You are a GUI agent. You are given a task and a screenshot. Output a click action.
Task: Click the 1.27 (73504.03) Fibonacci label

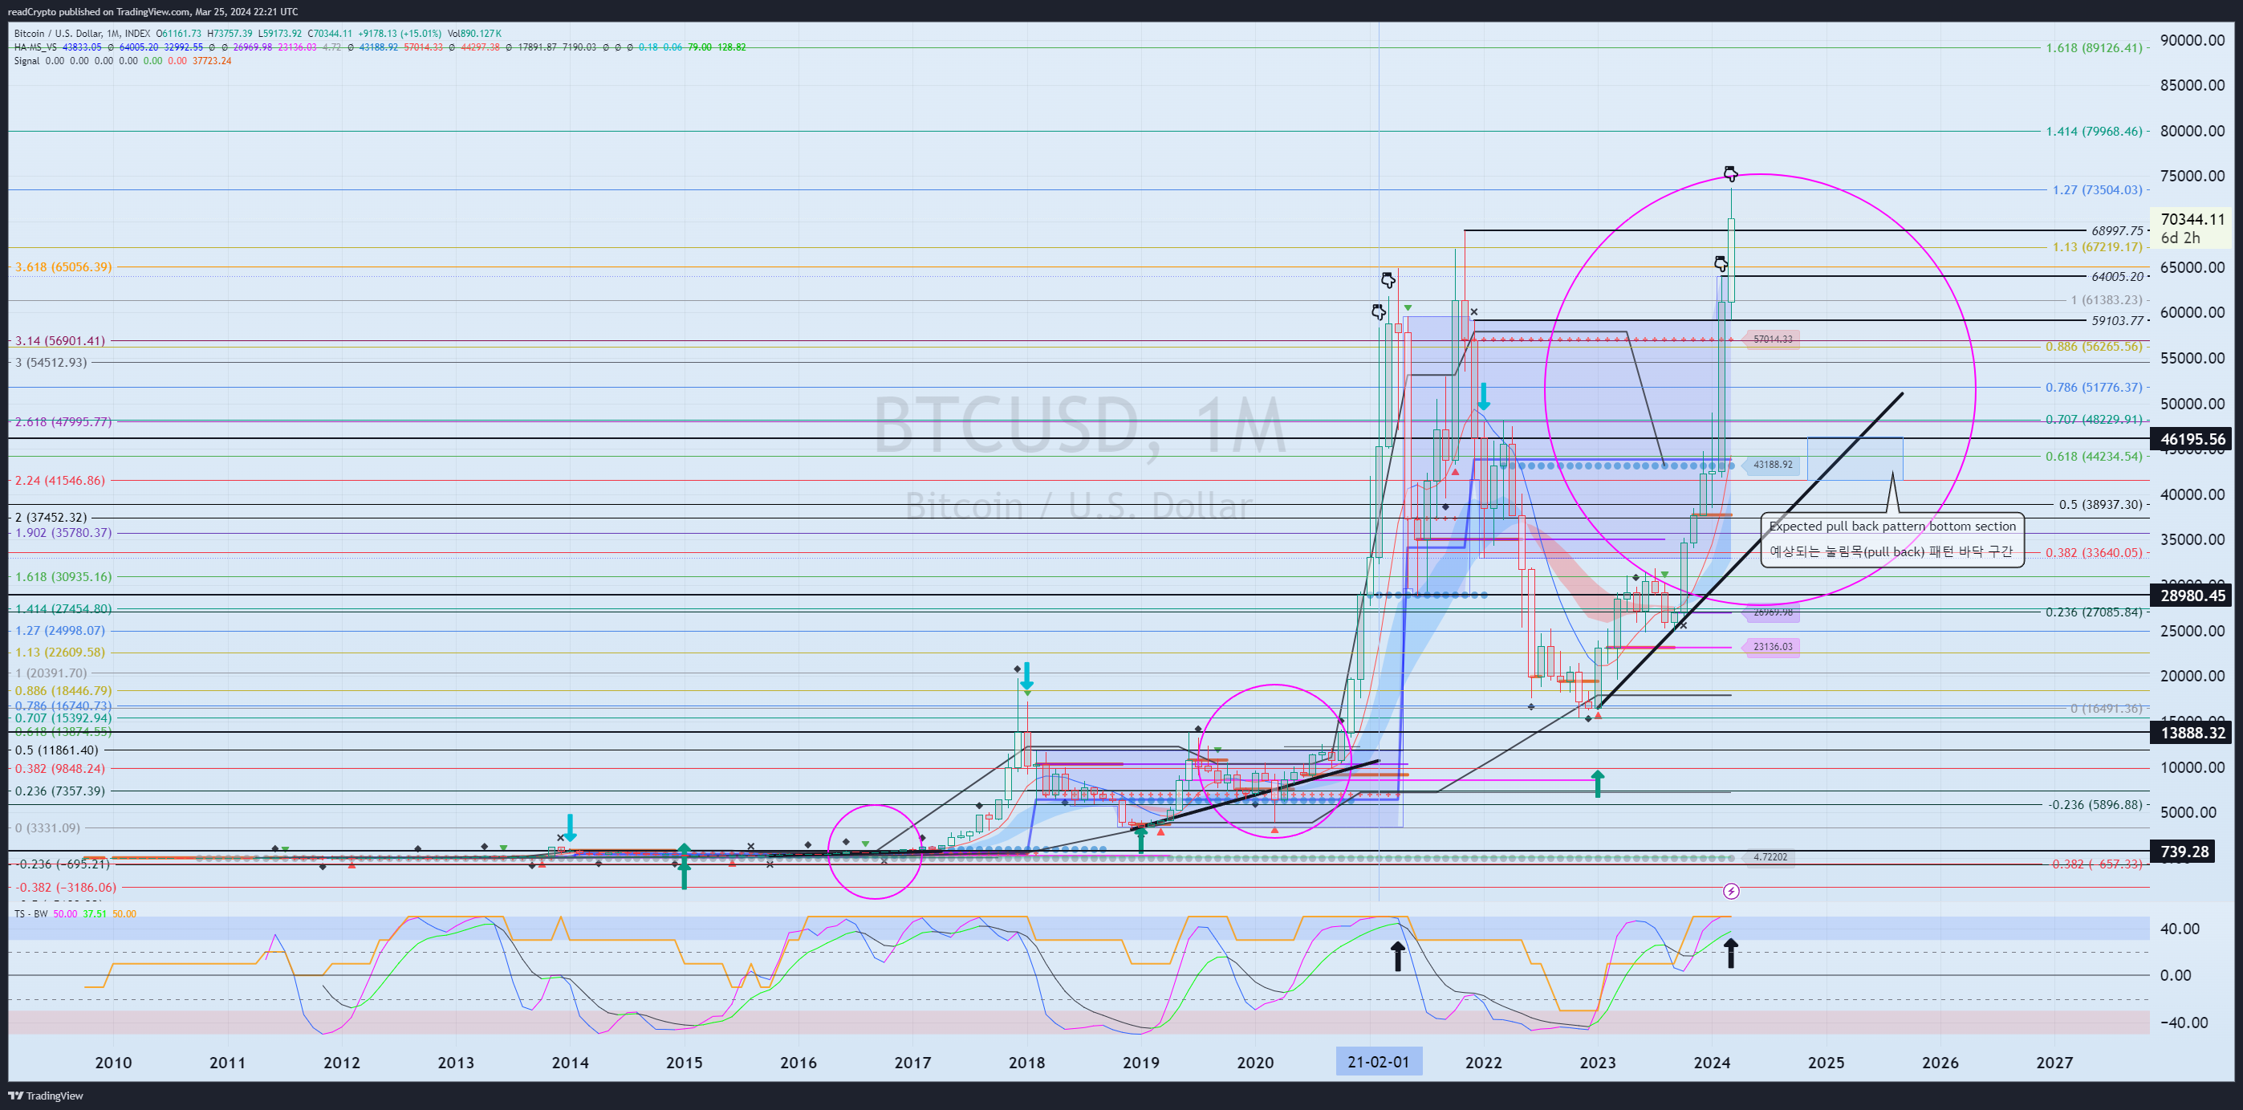coord(2097,189)
